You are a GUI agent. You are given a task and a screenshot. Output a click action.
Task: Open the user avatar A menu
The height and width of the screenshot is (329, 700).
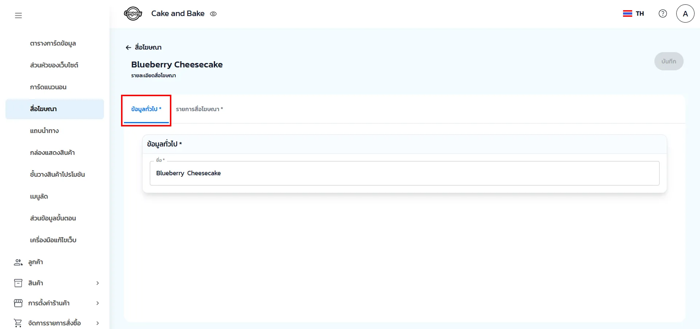685,13
